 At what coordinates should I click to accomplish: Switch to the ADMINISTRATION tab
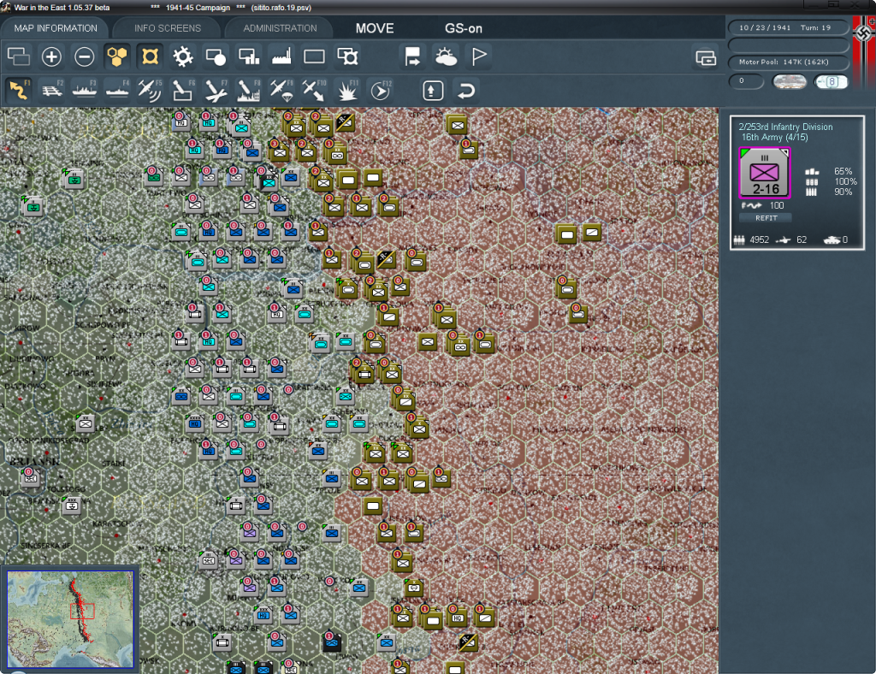(x=280, y=28)
